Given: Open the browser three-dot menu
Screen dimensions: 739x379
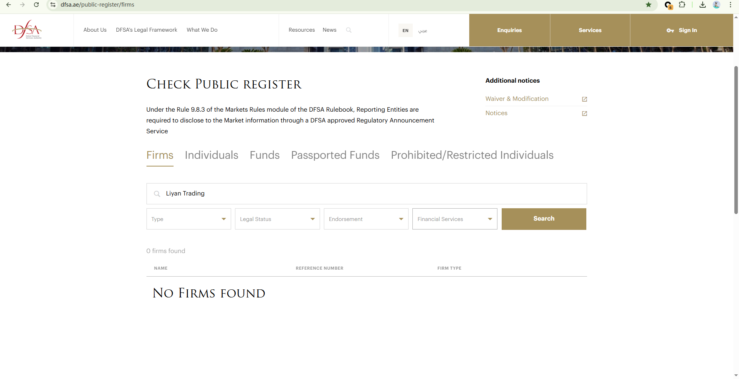Looking at the screenshot, I should tap(730, 5).
